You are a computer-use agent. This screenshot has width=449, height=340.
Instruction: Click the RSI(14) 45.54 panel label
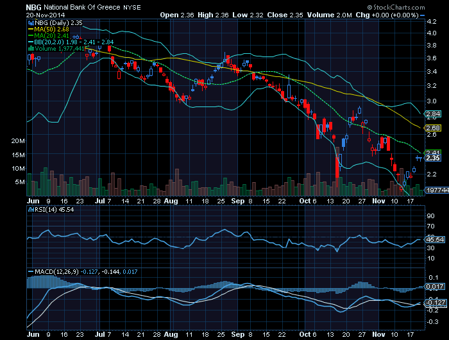(x=54, y=210)
